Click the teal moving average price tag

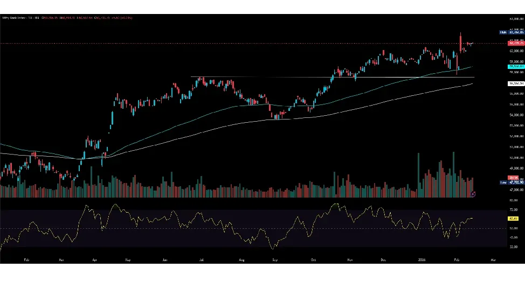click(x=516, y=66)
